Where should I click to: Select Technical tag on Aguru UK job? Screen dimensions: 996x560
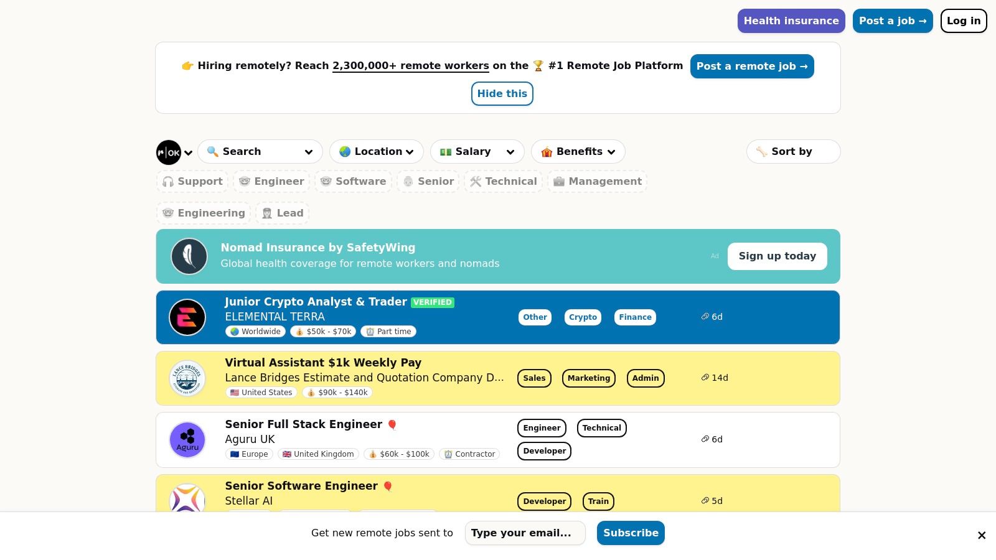pyautogui.click(x=602, y=428)
